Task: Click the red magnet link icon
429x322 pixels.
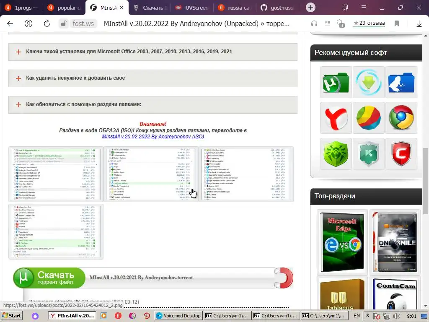Action: click(x=284, y=278)
